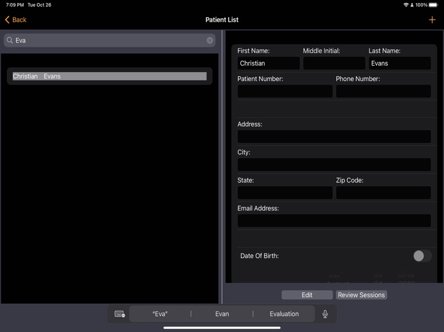Tap the time 7:09 PM in status bar

(15, 5)
